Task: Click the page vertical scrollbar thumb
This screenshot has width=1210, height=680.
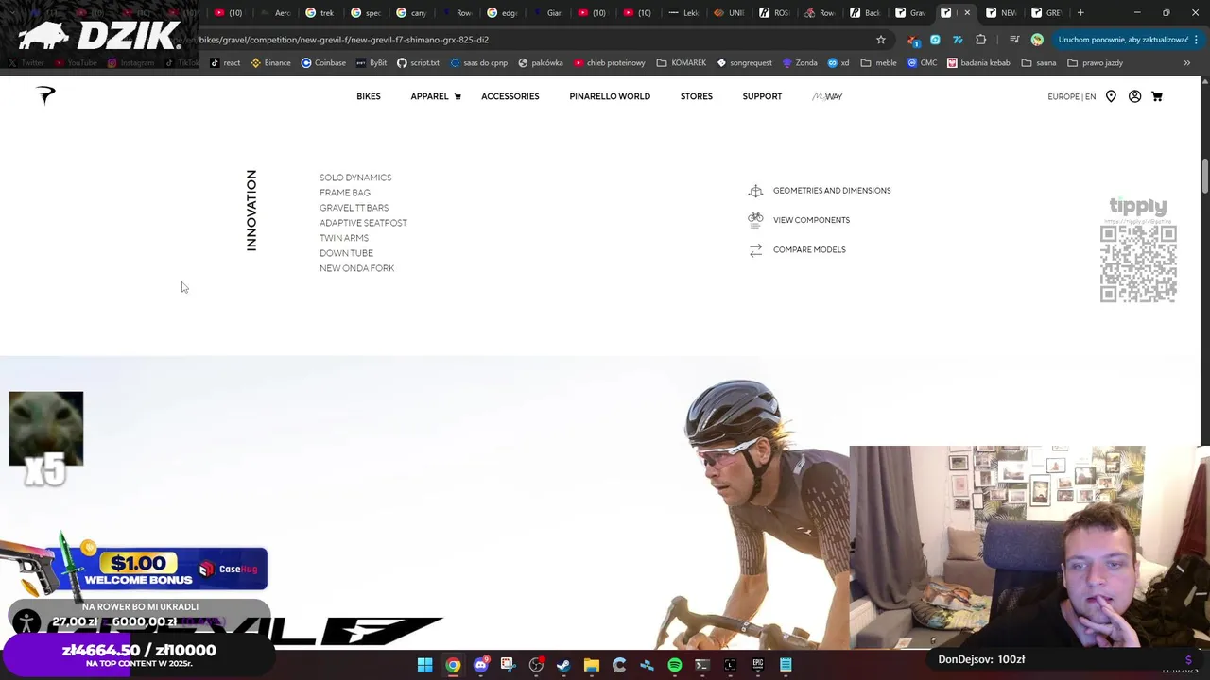Action: point(1205,175)
